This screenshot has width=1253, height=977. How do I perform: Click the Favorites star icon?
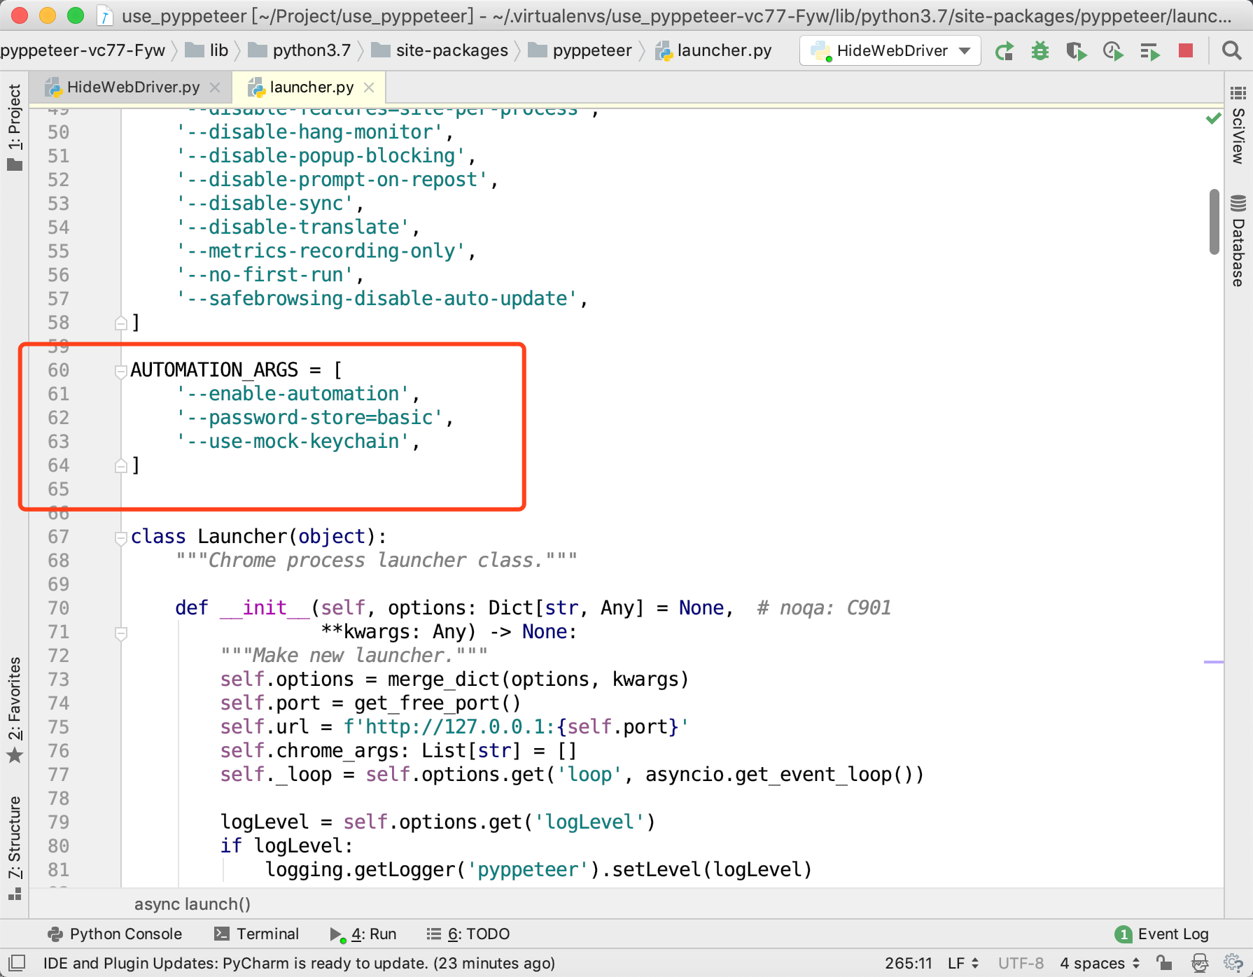[15, 755]
